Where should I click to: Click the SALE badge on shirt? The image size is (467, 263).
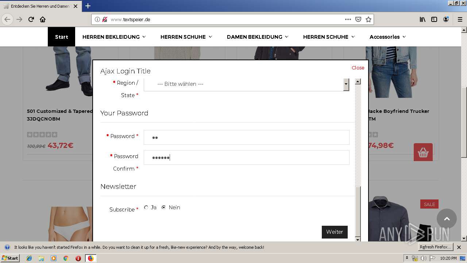[x=429, y=204]
